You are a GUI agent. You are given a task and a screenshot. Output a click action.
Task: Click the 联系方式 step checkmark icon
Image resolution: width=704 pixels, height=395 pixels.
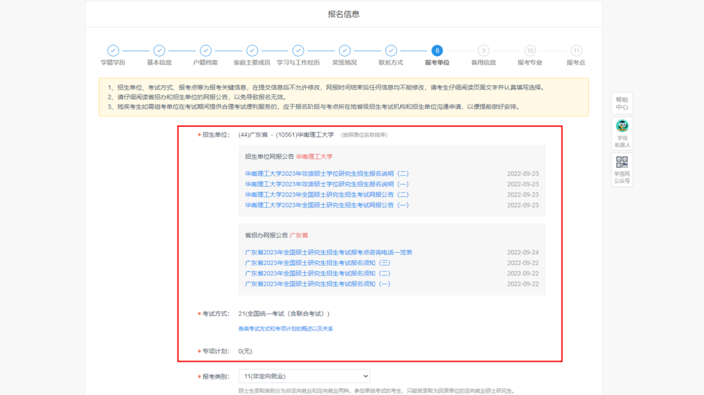coord(390,50)
